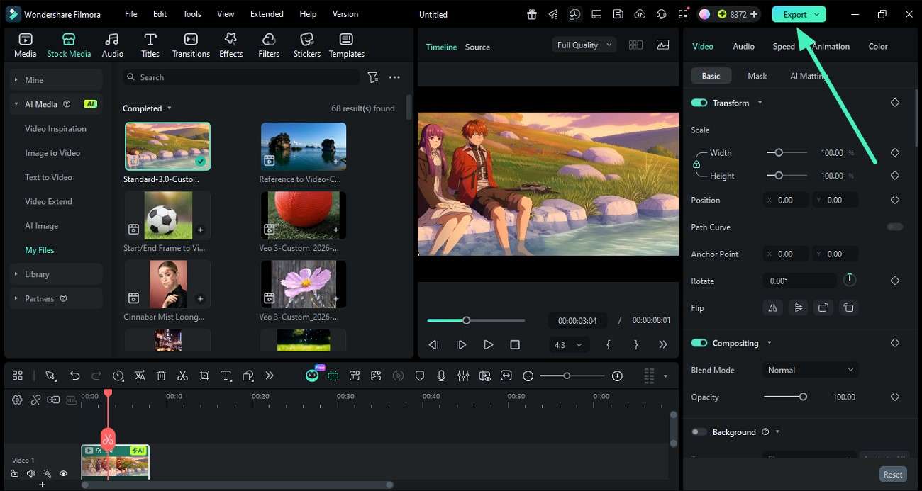This screenshot has height=491, width=922.
Task: Click the Search input field
Action: [x=241, y=77]
